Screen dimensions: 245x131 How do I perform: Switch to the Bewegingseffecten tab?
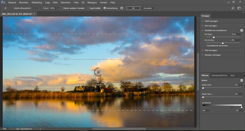pos(219,75)
